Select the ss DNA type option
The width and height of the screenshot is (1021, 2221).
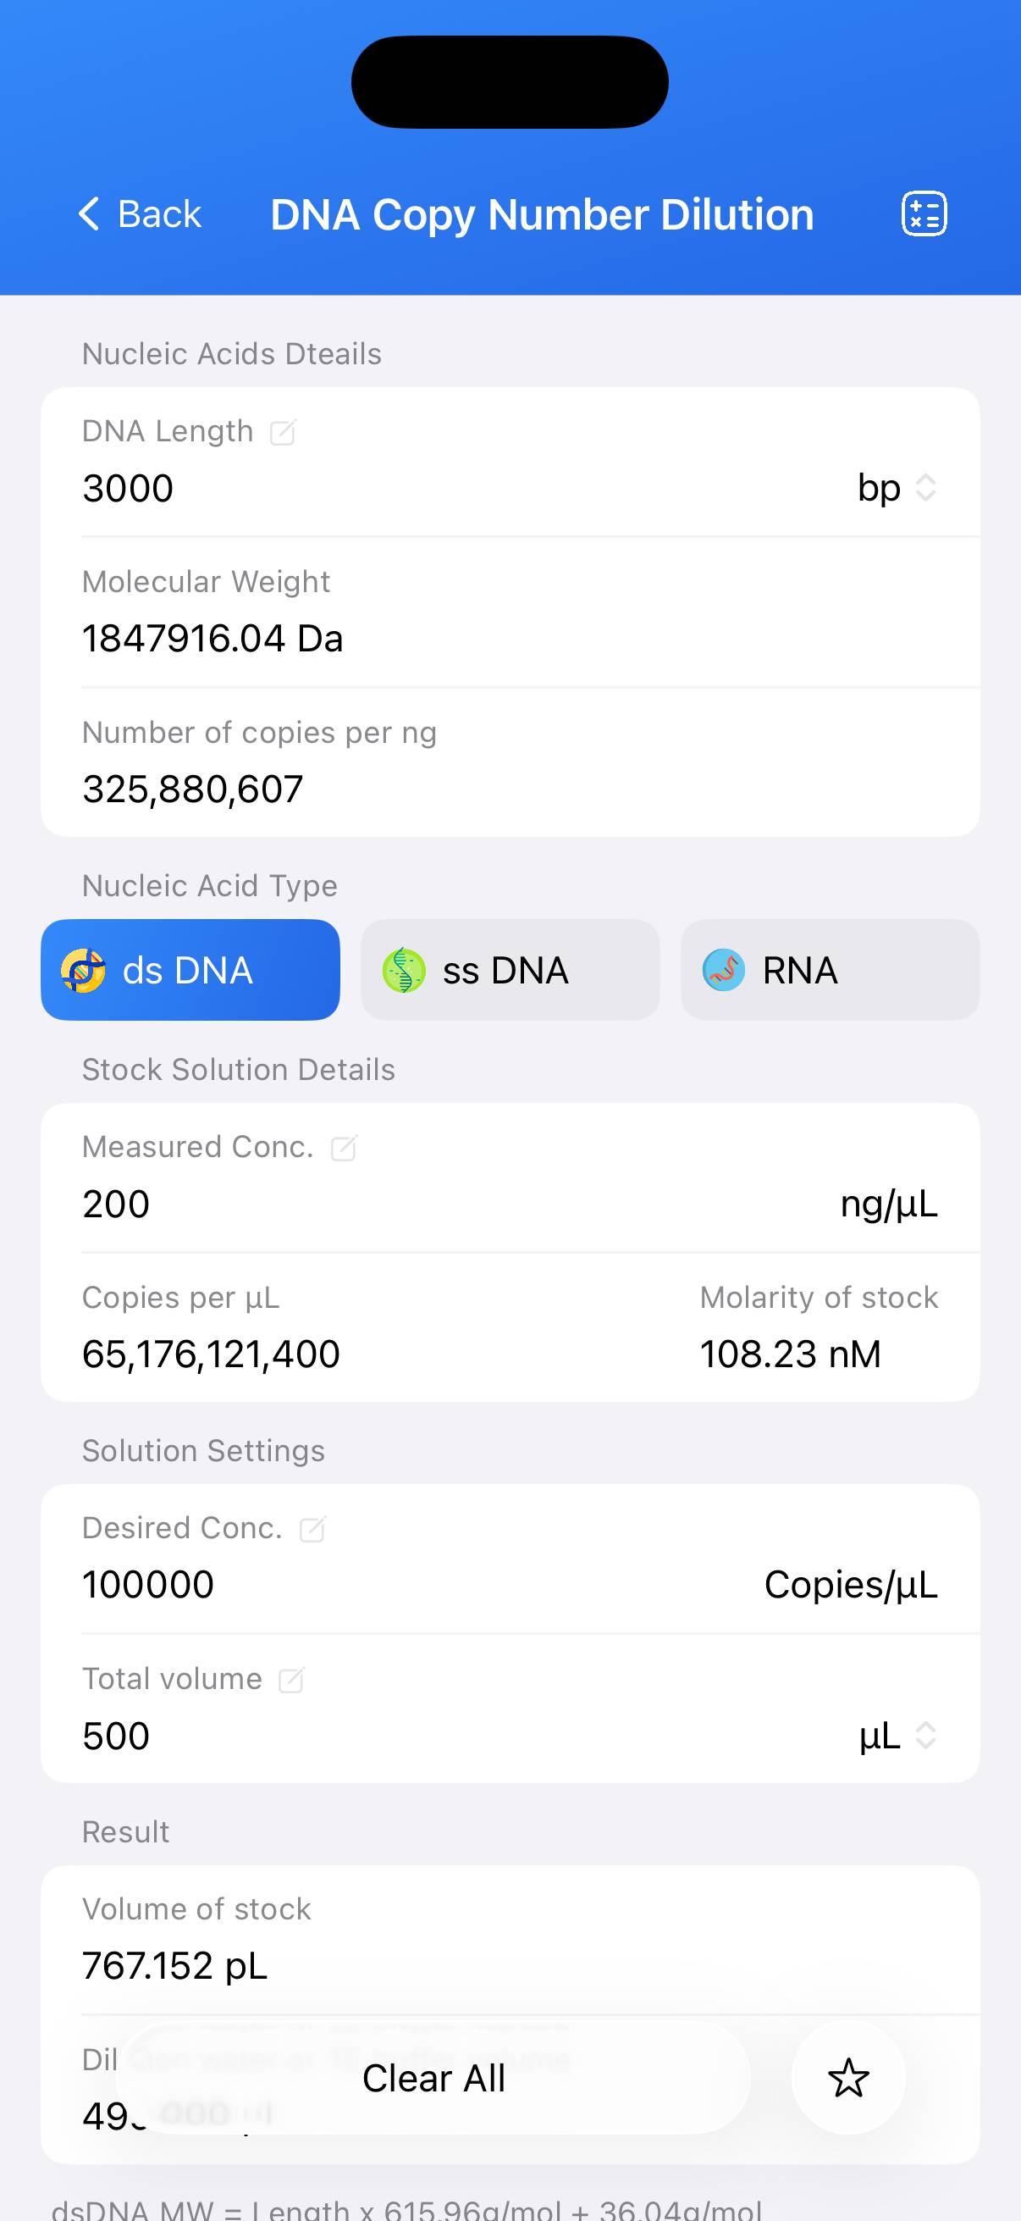(510, 971)
